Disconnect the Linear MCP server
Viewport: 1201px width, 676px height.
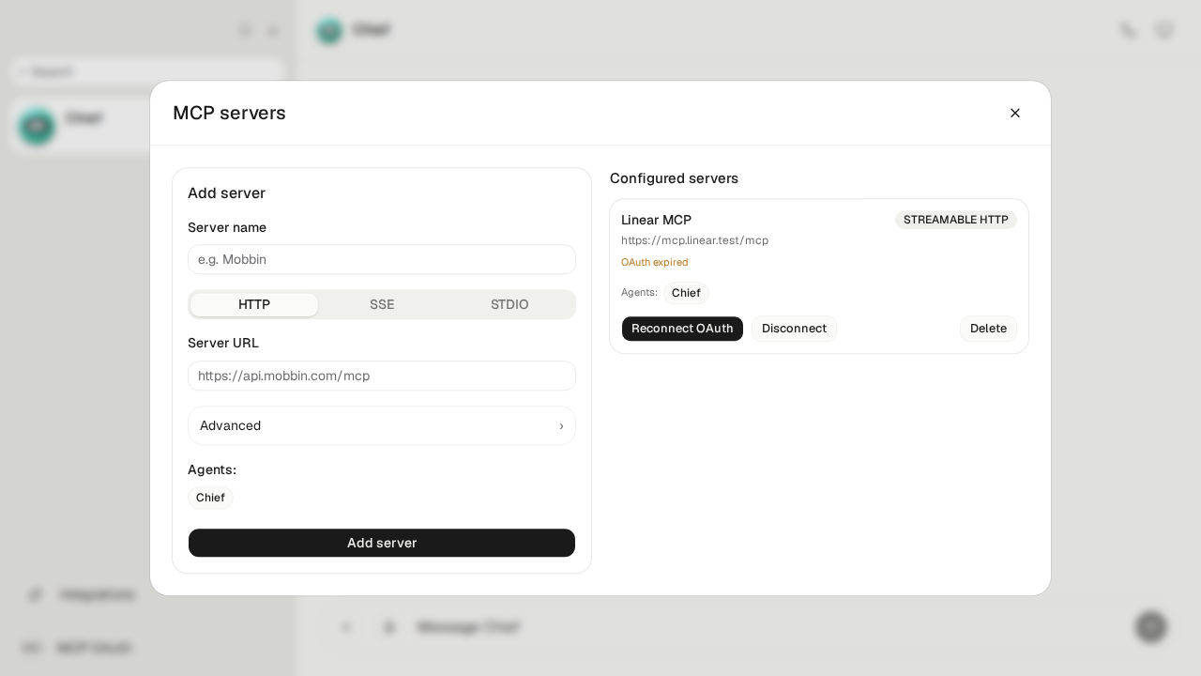[794, 329]
